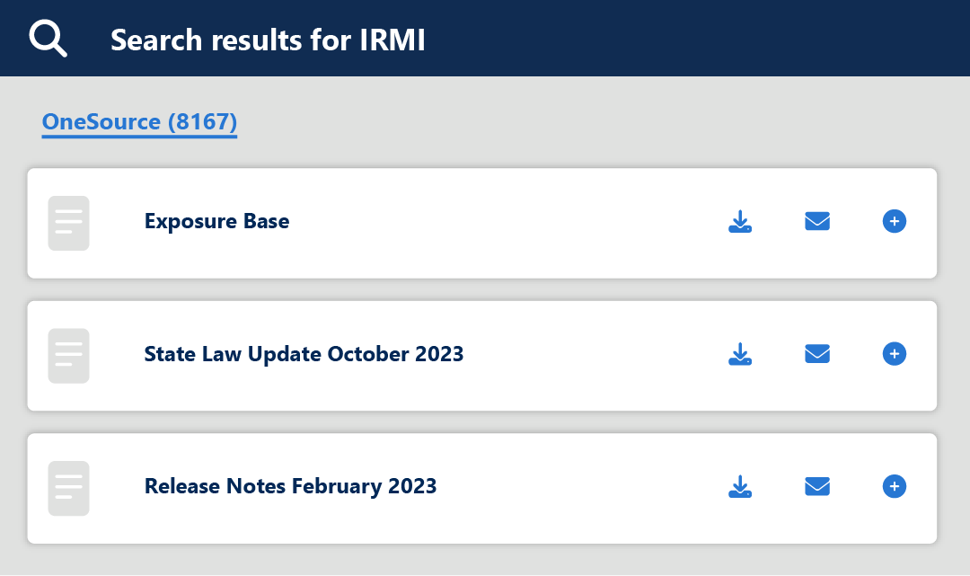Download Release Notes February 2023

click(739, 487)
